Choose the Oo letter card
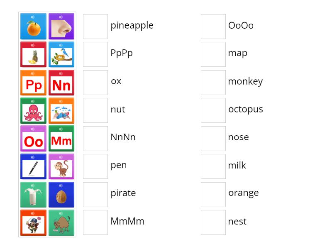 coord(33,139)
